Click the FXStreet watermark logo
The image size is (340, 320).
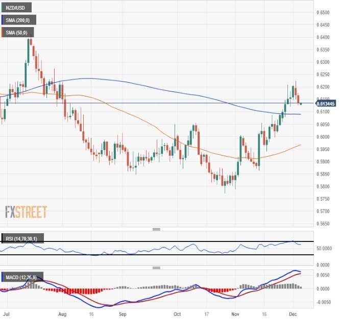pos(26,212)
